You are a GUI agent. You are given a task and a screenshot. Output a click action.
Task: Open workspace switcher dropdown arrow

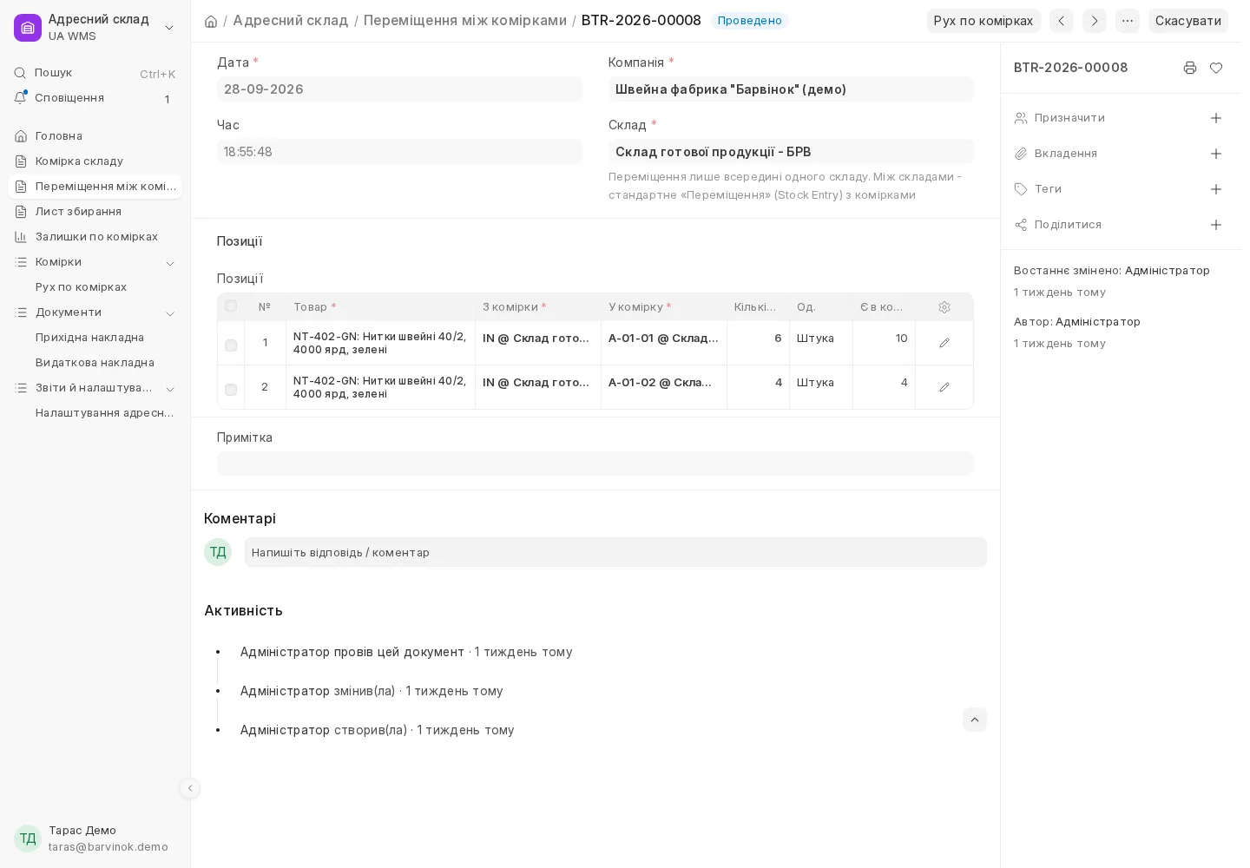point(169,28)
